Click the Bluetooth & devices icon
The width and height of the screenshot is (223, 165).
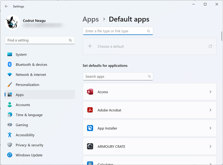point(10,64)
